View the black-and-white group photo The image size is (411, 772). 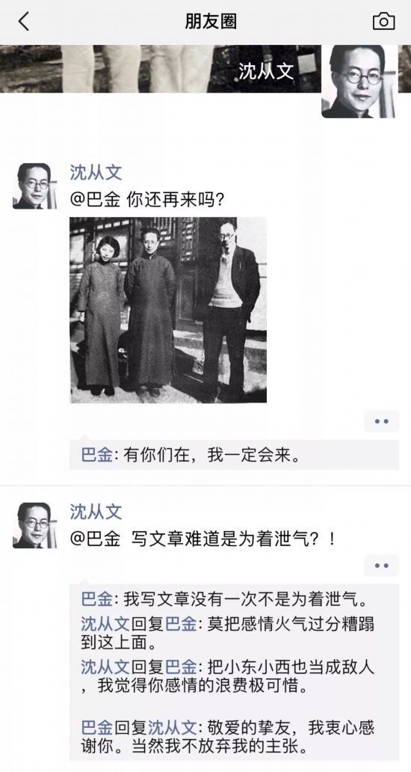(168, 310)
